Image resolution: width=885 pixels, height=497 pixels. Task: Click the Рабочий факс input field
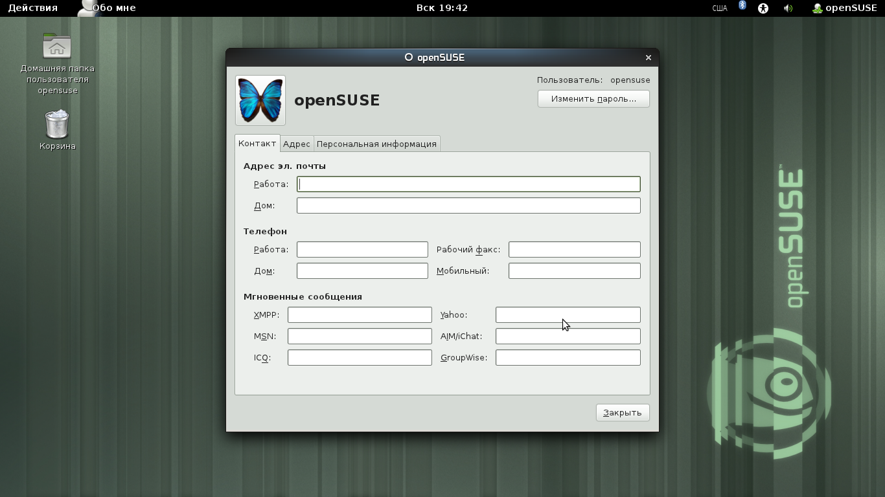pyautogui.click(x=574, y=250)
